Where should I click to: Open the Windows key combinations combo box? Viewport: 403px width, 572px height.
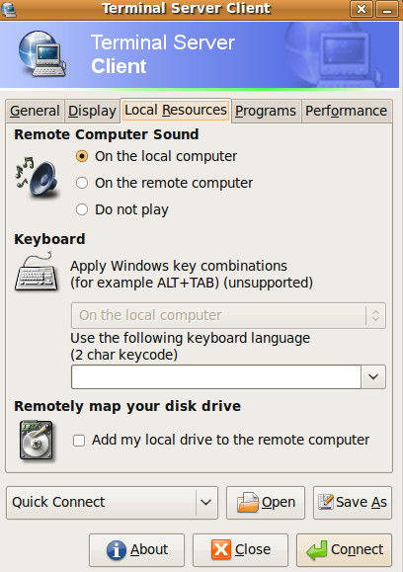[x=228, y=315]
